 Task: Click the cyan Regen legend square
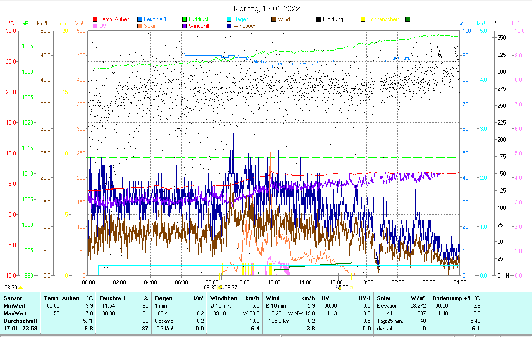pyautogui.click(x=229, y=19)
